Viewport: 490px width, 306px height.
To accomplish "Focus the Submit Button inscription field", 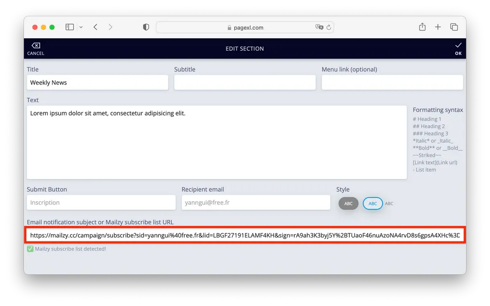I will click(x=101, y=202).
